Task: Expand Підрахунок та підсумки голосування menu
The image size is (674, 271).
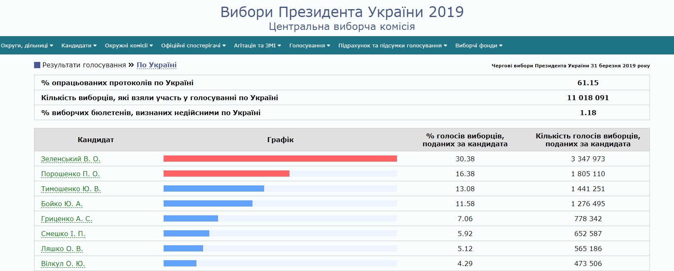Action: 392,46
